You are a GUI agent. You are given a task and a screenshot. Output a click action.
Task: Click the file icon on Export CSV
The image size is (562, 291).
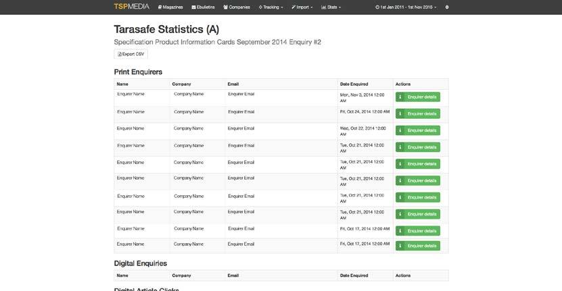pos(120,54)
